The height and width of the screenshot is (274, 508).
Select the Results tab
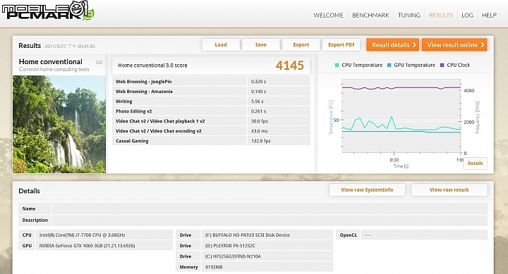click(x=440, y=15)
